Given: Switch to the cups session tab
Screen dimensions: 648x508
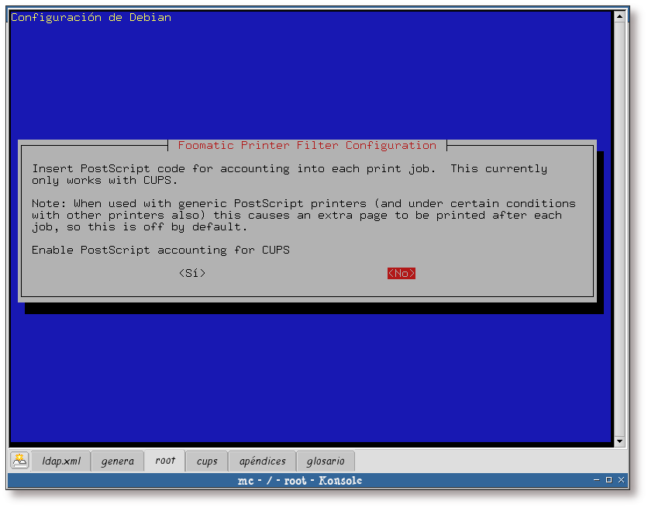Looking at the screenshot, I should [x=207, y=461].
